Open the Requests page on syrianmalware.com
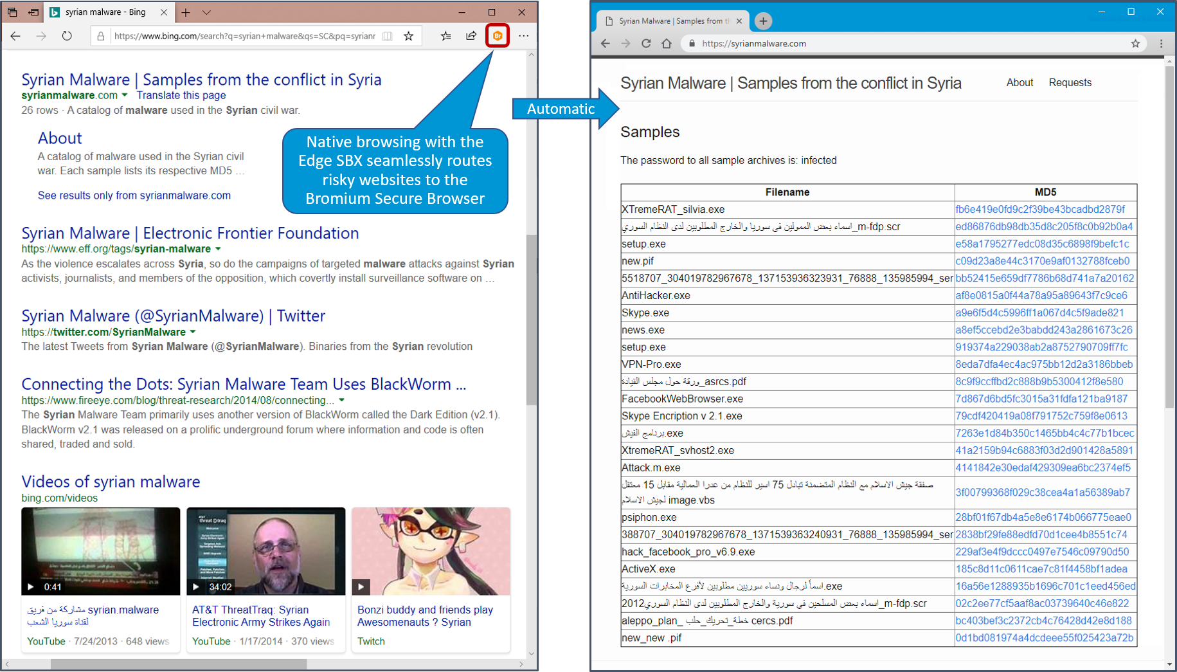The image size is (1177, 672). pyautogui.click(x=1070, y=82)
